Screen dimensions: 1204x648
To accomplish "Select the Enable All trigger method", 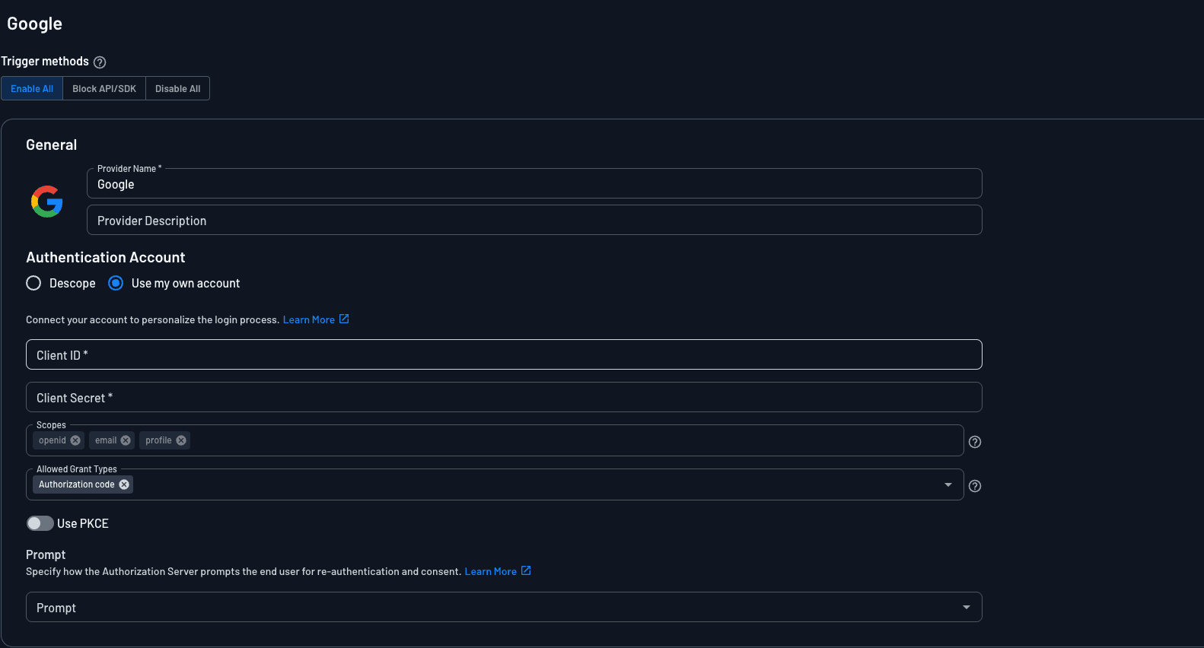I will (32, 88).
